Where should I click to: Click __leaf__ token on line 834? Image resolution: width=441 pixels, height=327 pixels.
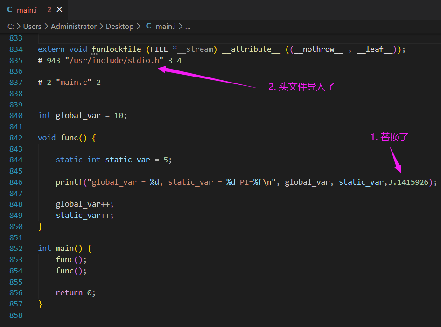(374, 49)
